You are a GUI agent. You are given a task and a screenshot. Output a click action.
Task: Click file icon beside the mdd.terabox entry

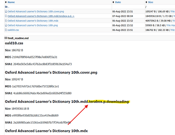tap(6, 16)
